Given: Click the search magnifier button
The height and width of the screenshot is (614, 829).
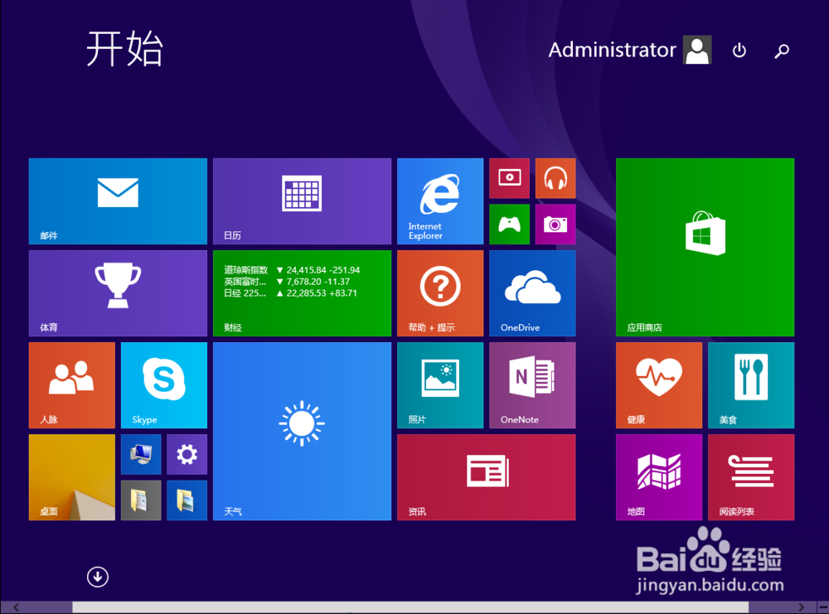Looking at the screenshot, I should (782, 51).
